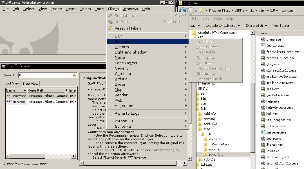This screenshot has width=304, height=169.
Task: Expand gimp breadcrumb dropdown arrow
Action: click(268, 11)
